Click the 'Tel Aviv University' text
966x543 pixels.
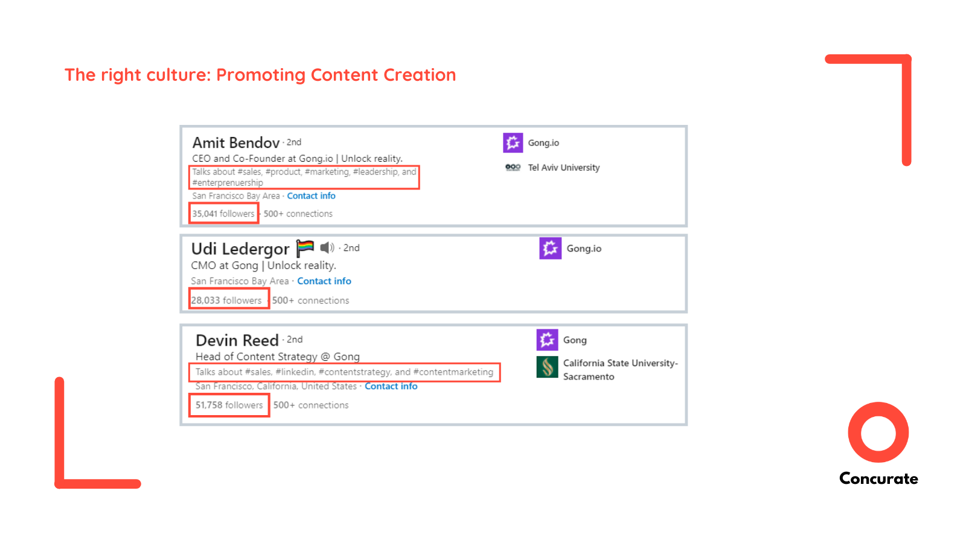564,168
